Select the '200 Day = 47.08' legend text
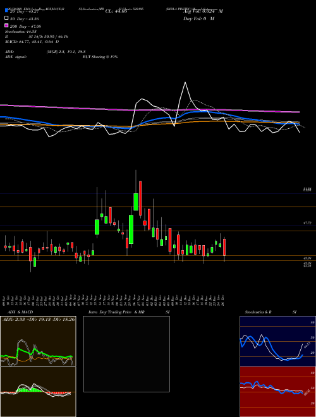 (25, 27)
